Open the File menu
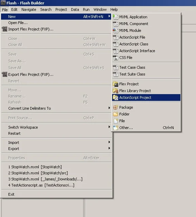The height and width of the screenshot is (217, 196). (x=5, y=10)
